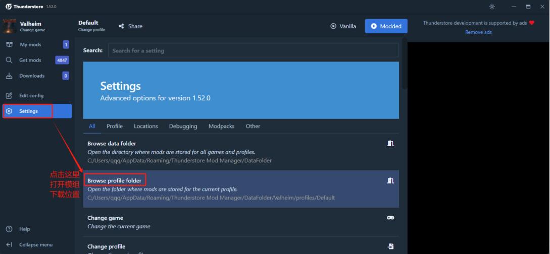
Task: Open Help in the sidebar
Action: (37, 229)
